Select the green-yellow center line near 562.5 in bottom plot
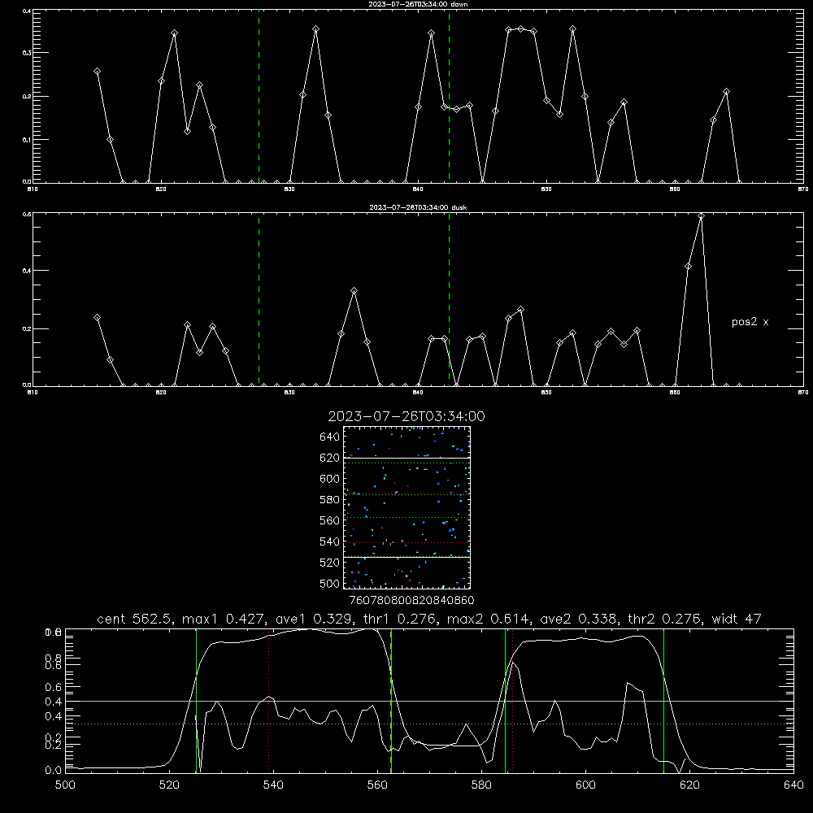Image resolution: width=813 pixels, height=813 pixels. pos(391,701)
